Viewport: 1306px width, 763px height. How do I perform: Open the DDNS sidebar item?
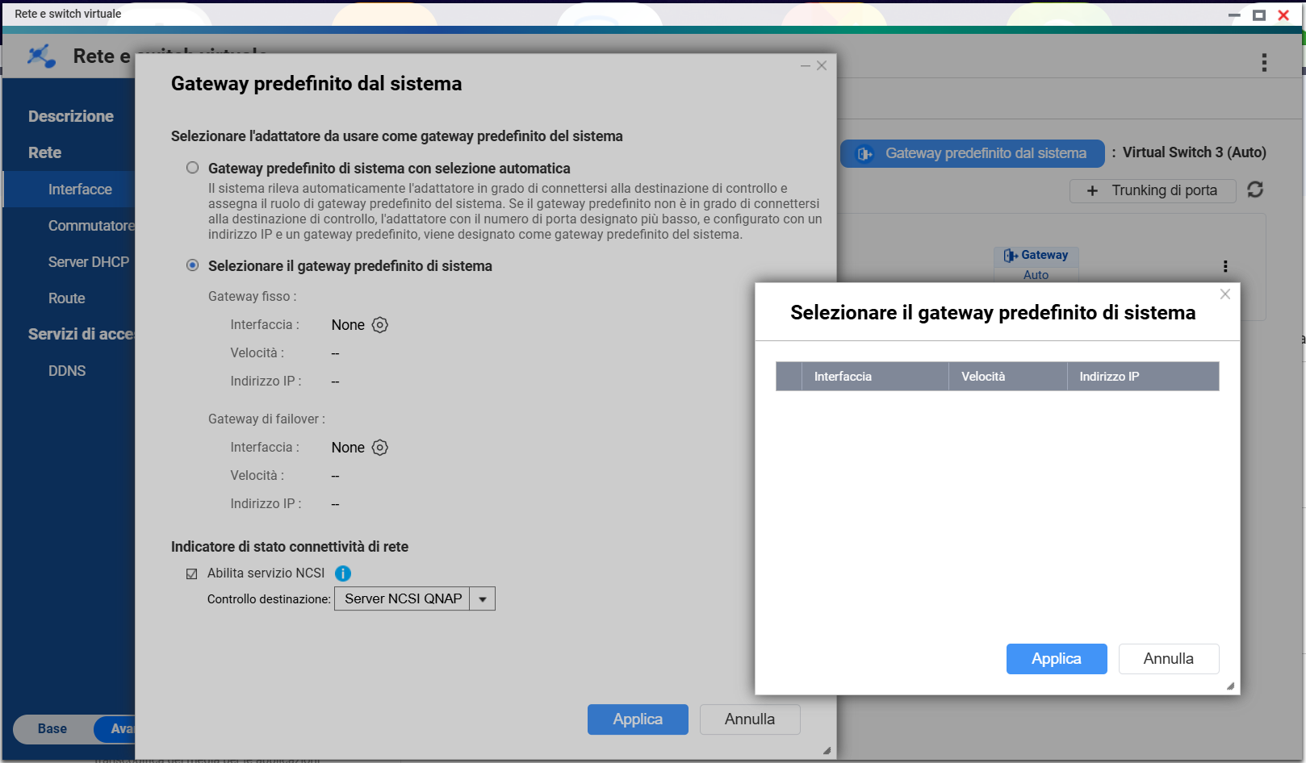(66, 371)
